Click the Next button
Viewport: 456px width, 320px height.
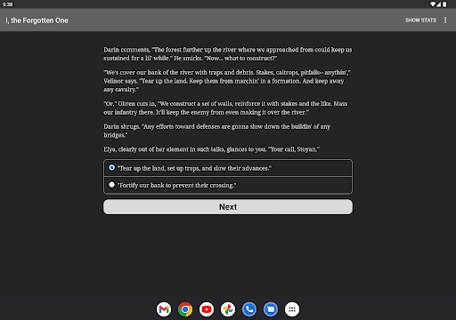click(228, 206)
